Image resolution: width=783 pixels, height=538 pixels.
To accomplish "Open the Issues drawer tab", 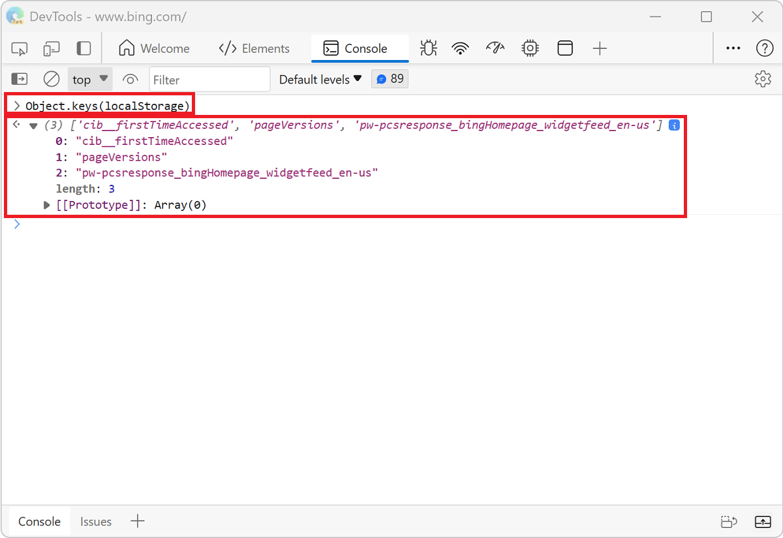I will coord(95,521).
